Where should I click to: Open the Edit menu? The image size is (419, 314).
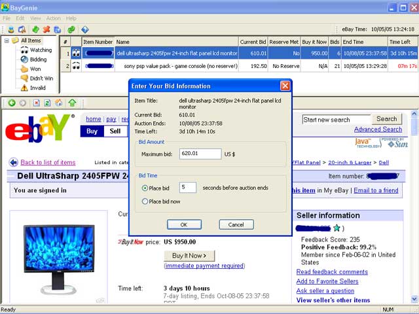pyautogui.click(x=20, y=18)
